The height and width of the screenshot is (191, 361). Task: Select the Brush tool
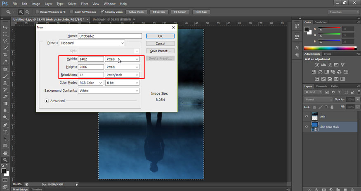pos(5,76)
